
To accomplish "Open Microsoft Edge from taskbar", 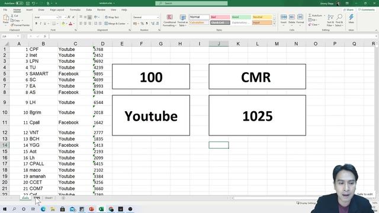I will tap(43, 209).
